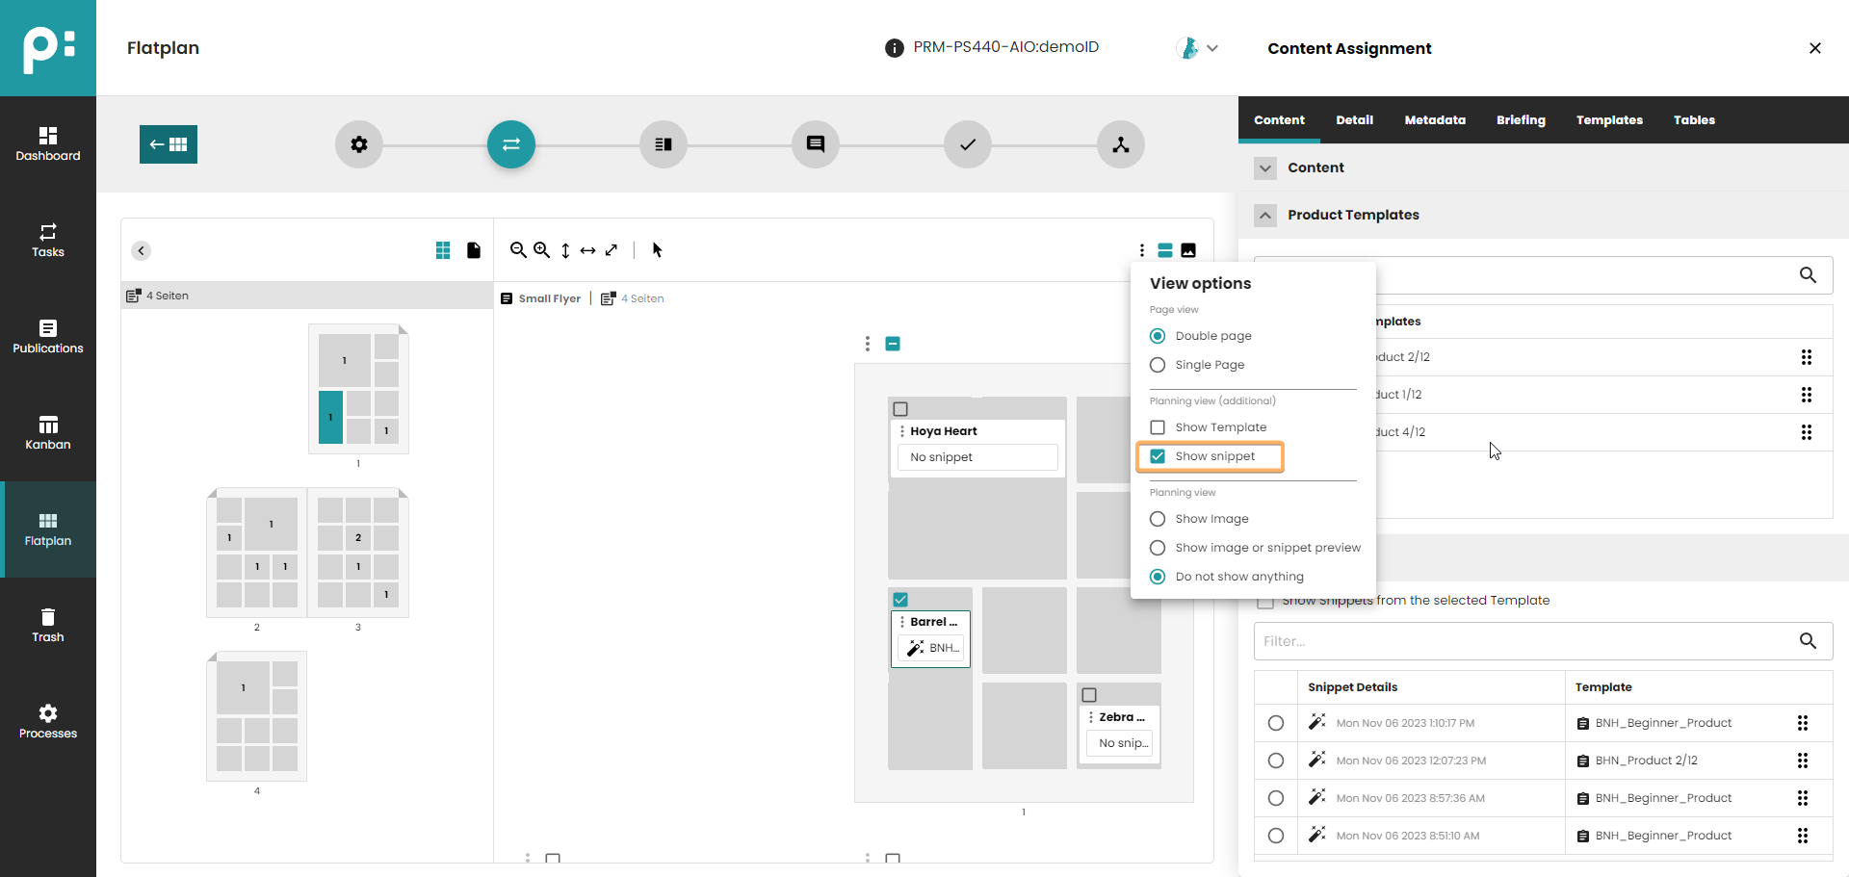Open the Briefing tab
This screenshot has height=877, width=1849.
pos(1520,120)
